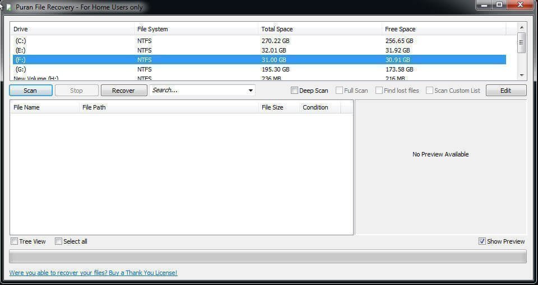Click into the Search input field
538x285 pixels.
[x=198, y=91]
